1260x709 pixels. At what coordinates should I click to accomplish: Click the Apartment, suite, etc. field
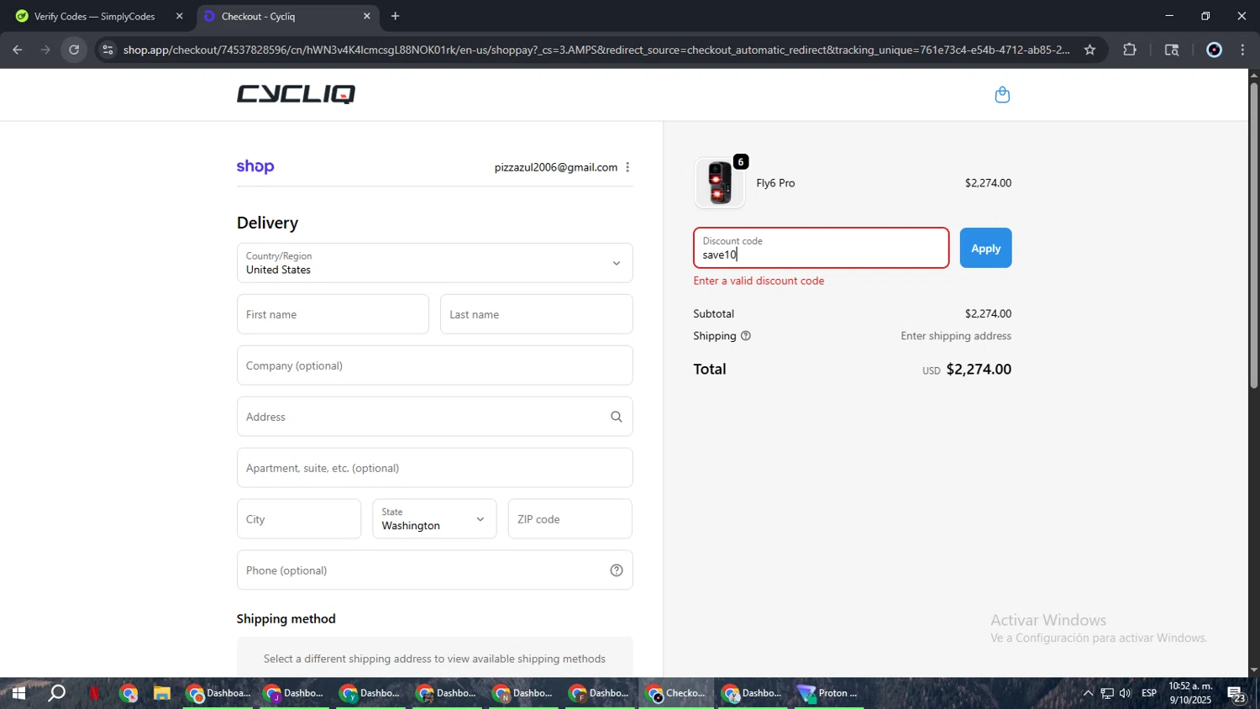[434, 468]
